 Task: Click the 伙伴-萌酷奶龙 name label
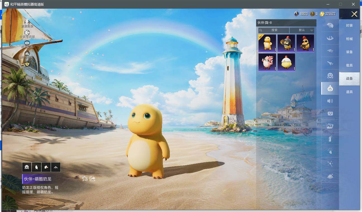click(x=38, y=179)
